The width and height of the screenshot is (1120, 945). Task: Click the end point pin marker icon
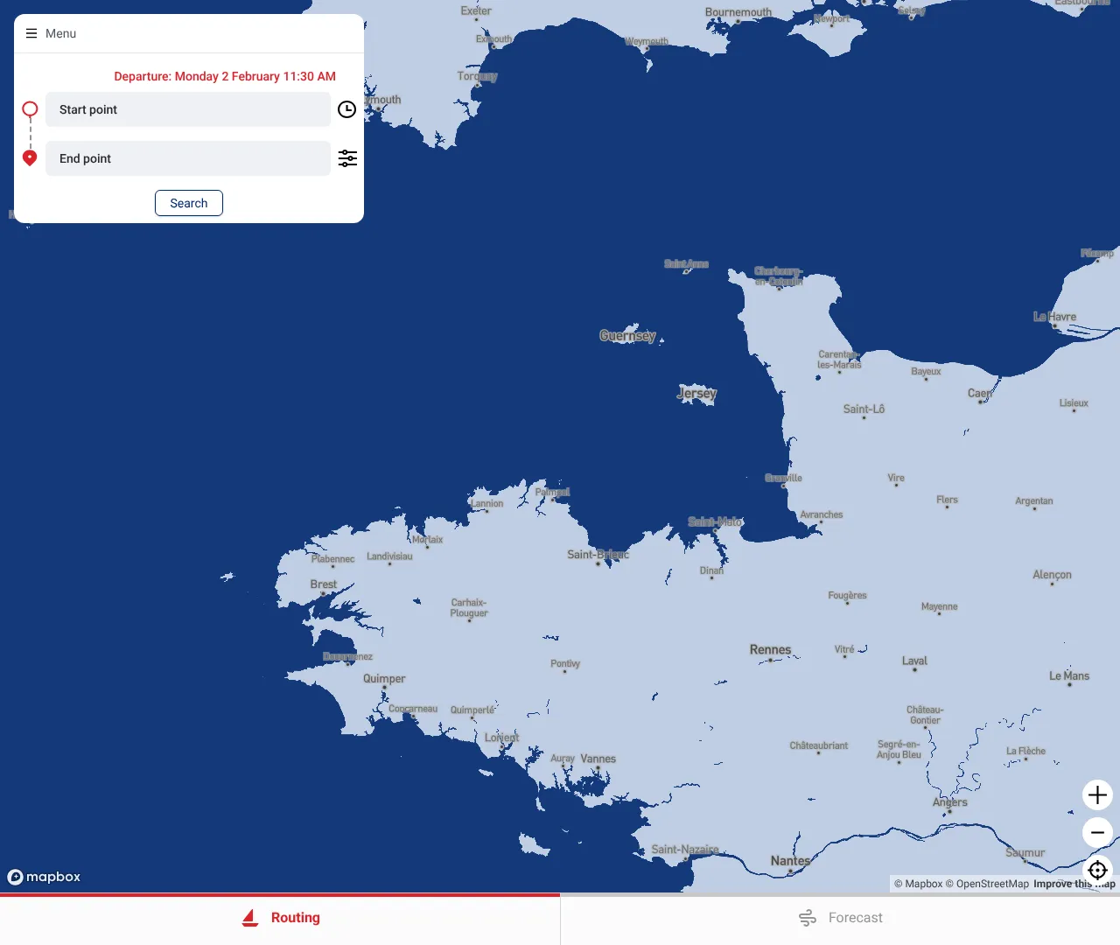(29, 157)
